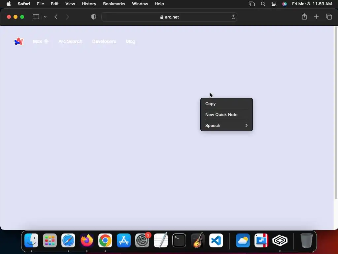Viewport: 338px width, 254px height.
Task: Open the Bookmarks menu
Action: click(114, 4)
